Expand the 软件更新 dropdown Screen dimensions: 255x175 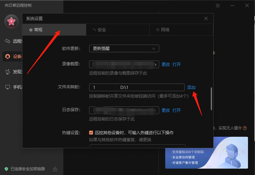tap(124, 49)
